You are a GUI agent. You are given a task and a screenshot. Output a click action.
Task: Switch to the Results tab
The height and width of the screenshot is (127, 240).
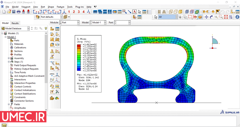point(15,23)
